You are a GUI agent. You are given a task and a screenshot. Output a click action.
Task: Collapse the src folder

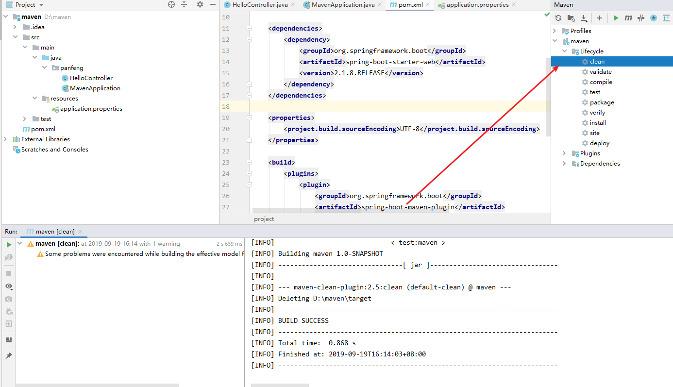16,37
